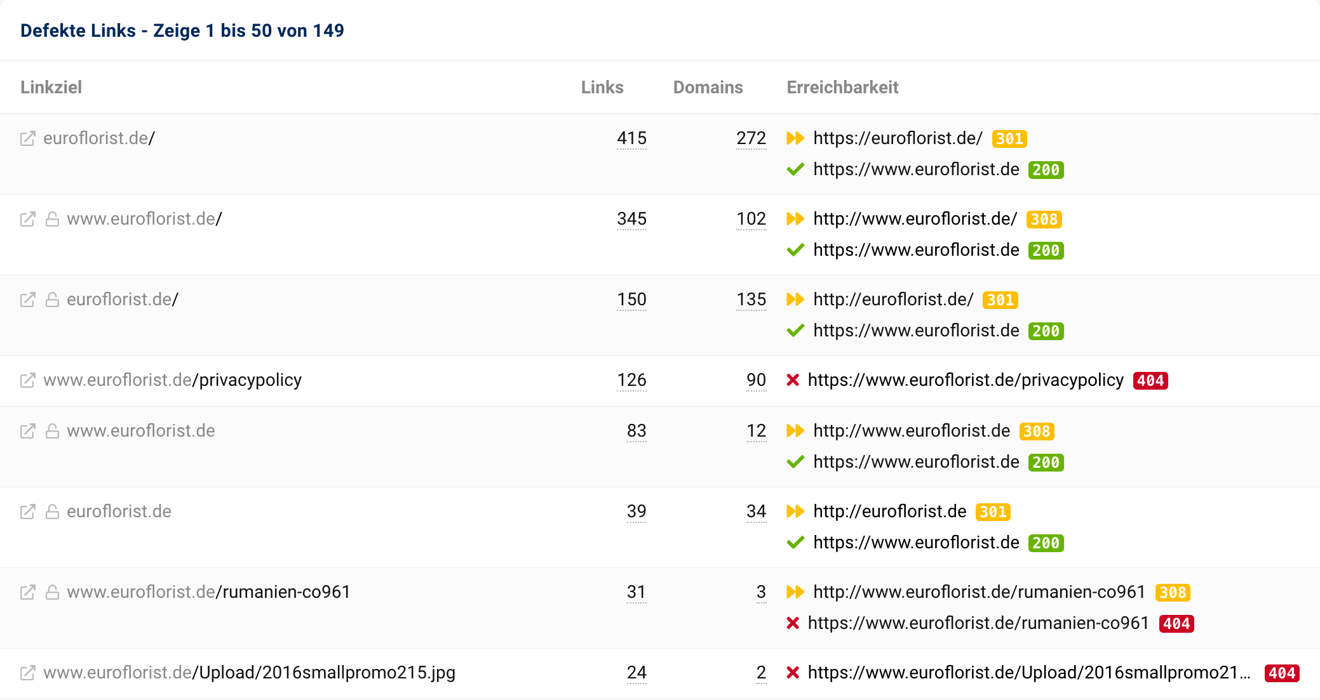The image size is (1320, 700).
Task: Sort by Domains column header
Action: [708, 88]
